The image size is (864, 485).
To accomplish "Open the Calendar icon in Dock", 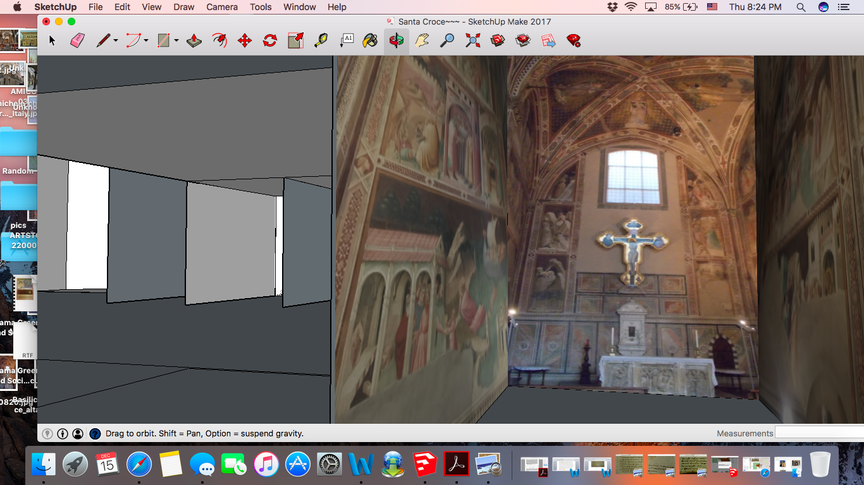I will point(108,465).
